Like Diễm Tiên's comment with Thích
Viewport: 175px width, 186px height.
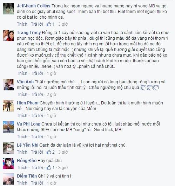point(22,183)
